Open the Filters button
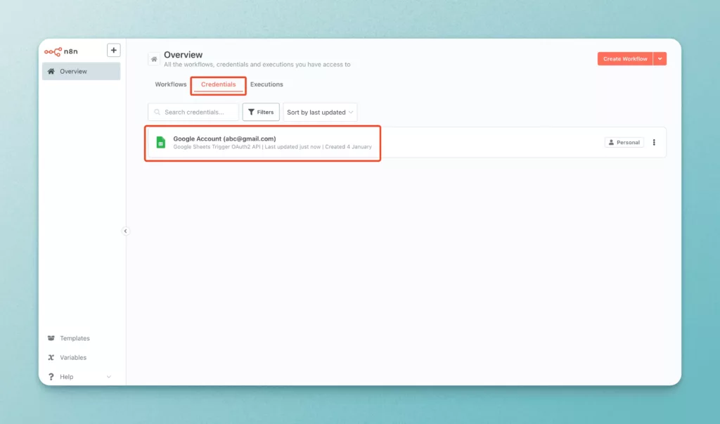This screenshot has width=720, height=424. 261,112
